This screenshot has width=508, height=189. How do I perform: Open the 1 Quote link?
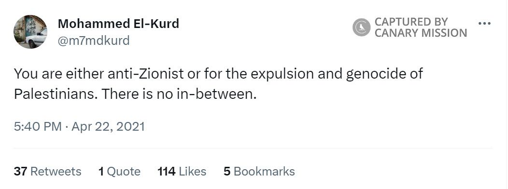pos(120,171)
